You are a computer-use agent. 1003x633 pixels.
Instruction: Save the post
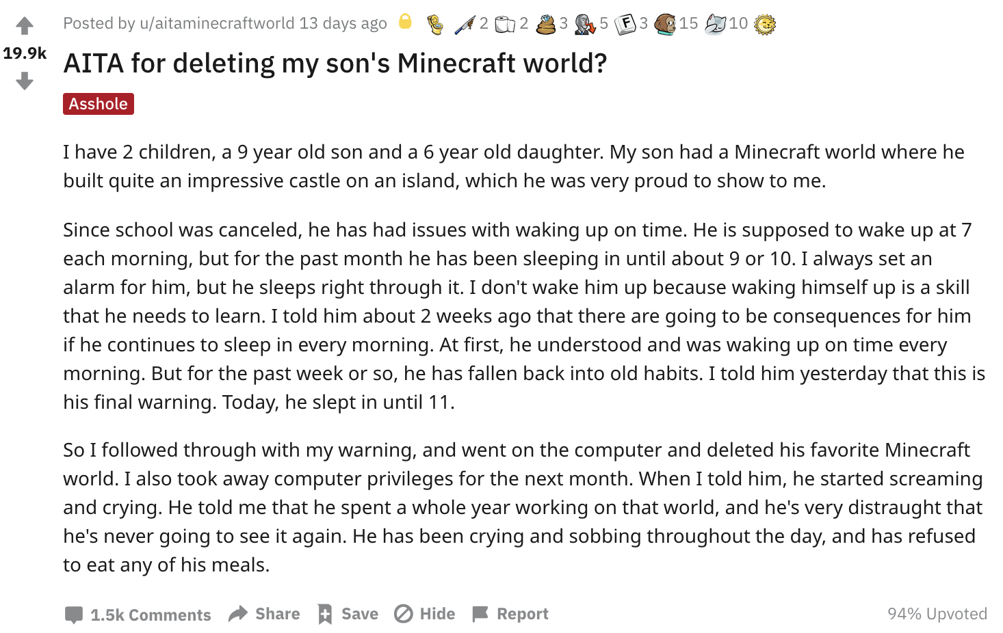tap(348, 614)
